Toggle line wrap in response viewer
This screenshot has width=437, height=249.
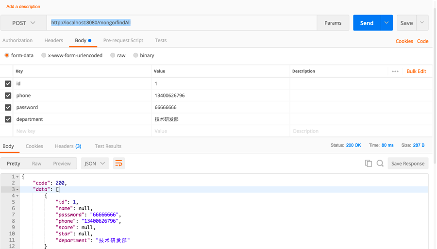click(118, 164)
